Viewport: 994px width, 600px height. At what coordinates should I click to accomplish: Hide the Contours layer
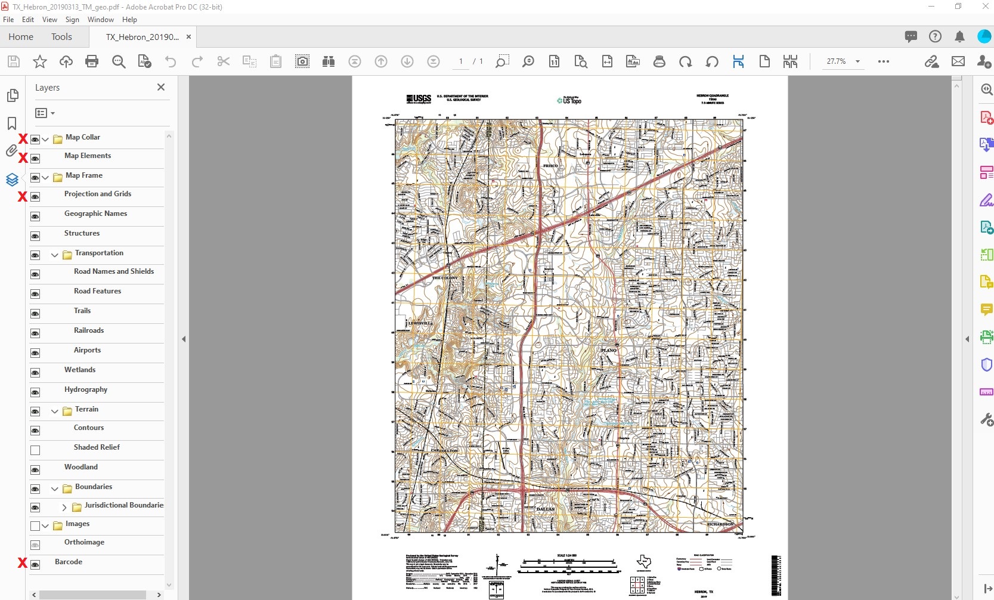coord(35,430)
